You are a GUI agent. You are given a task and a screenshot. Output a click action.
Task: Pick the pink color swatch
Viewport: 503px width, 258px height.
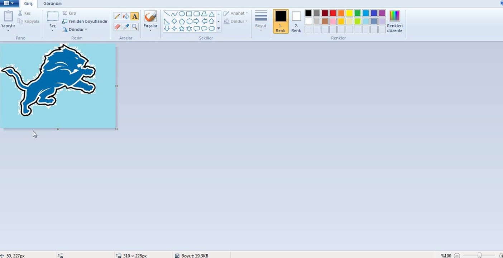pyautogui.click(x=333, y=21)
